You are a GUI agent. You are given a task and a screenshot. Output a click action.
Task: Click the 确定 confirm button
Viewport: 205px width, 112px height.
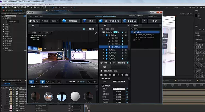[154, 21]
